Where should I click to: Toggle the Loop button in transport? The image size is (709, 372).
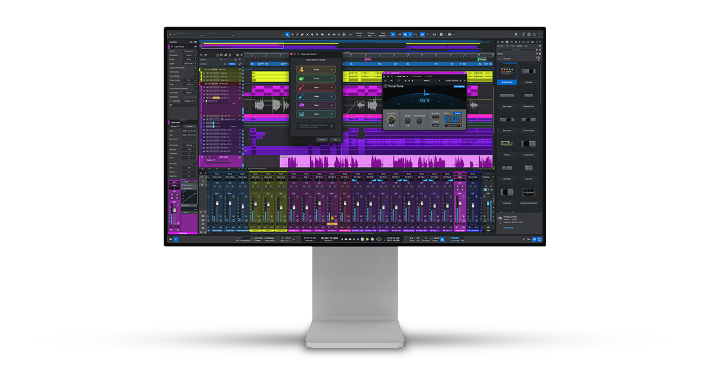[x=379, y=239]
